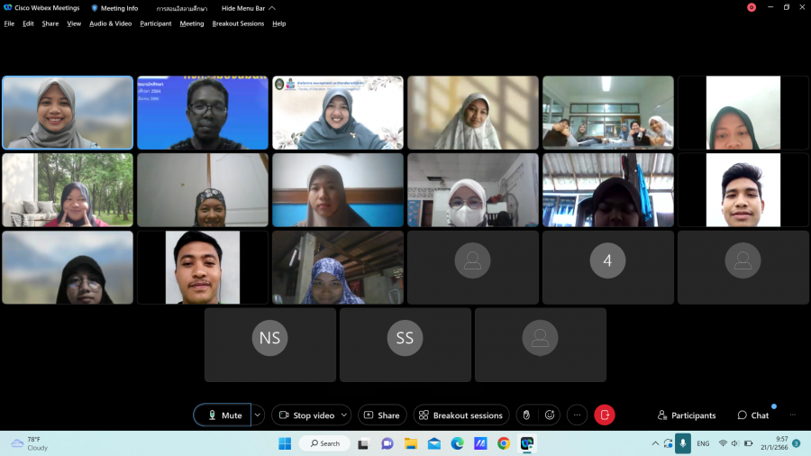Collapse the menu bar using Hide Menu Bar
The image size is (811, 456).
[243, 8]
